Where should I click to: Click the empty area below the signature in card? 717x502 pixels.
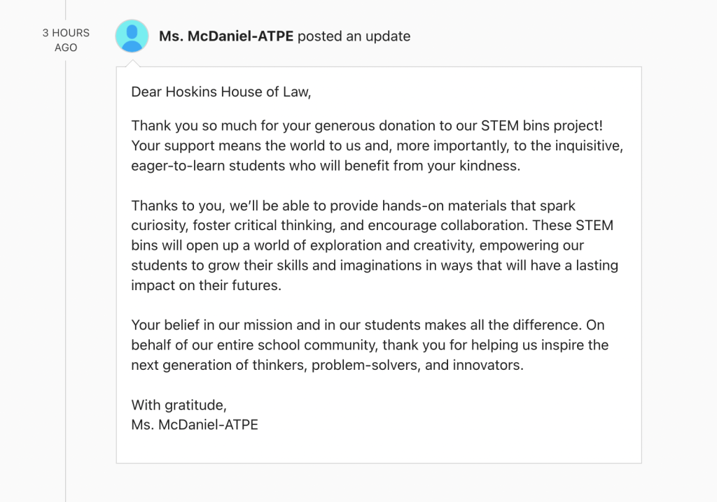point(378,447)
